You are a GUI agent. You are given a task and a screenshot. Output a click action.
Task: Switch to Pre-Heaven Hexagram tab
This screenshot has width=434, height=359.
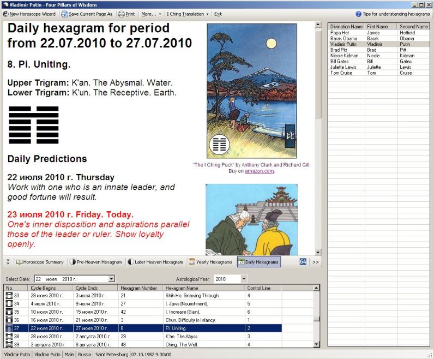point(96,262)
